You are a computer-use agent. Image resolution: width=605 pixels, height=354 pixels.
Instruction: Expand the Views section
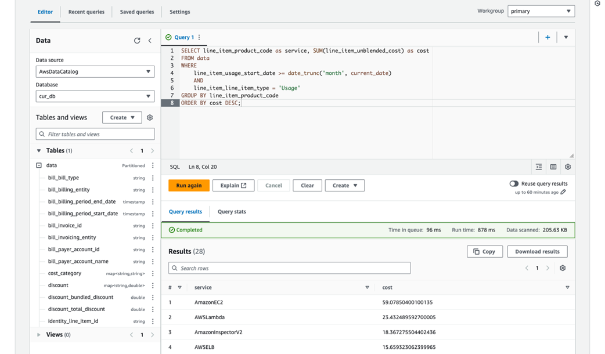[38, 335]
